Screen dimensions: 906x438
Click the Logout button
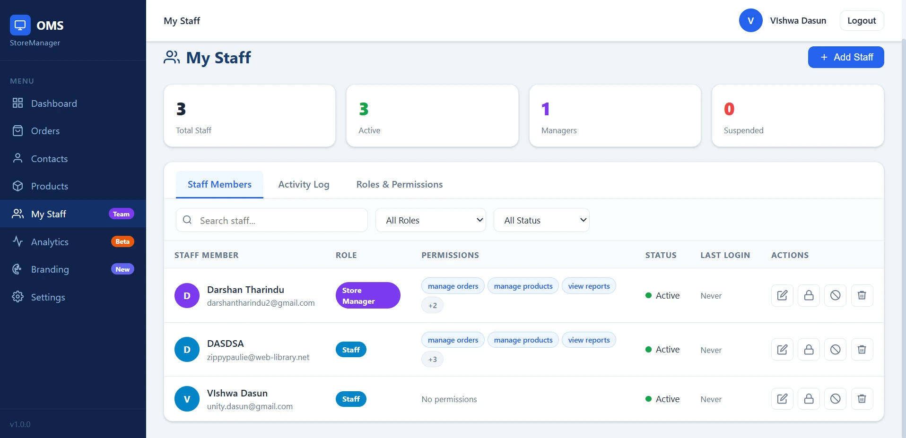pyautogui.click(x=862, y=21)
